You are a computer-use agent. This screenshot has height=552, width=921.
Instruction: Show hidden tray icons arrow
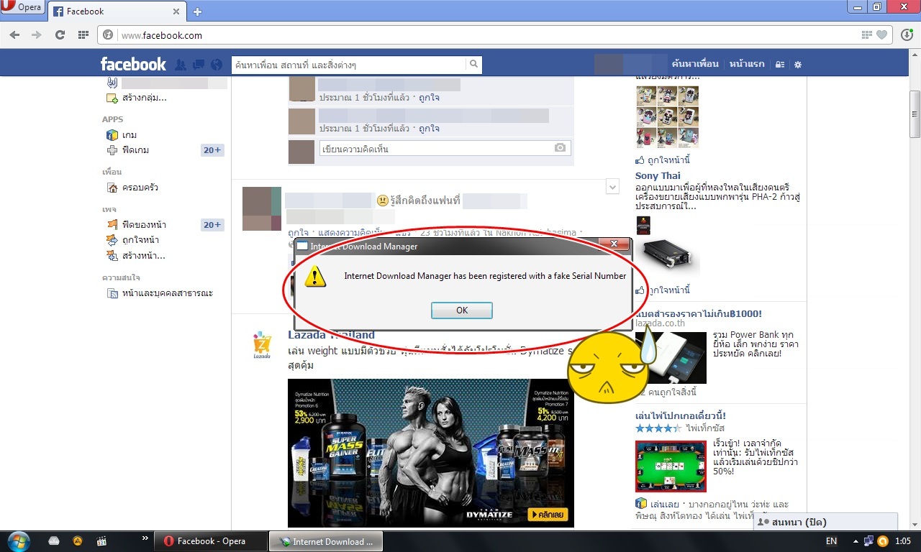(x=855, y=541)
